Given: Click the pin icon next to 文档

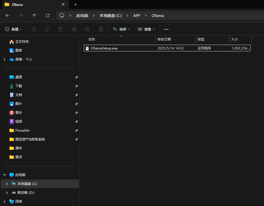Looking at the screenshot, I should point(76,95).
